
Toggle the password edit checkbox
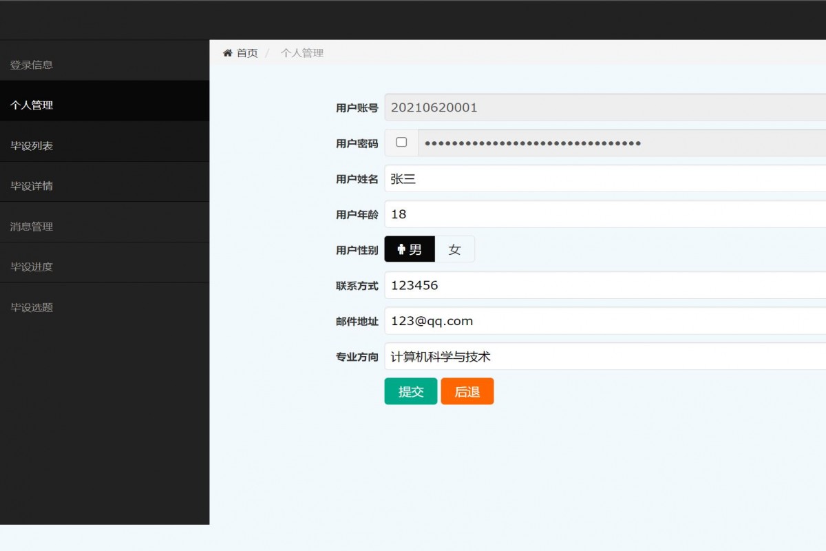point(401,143)
